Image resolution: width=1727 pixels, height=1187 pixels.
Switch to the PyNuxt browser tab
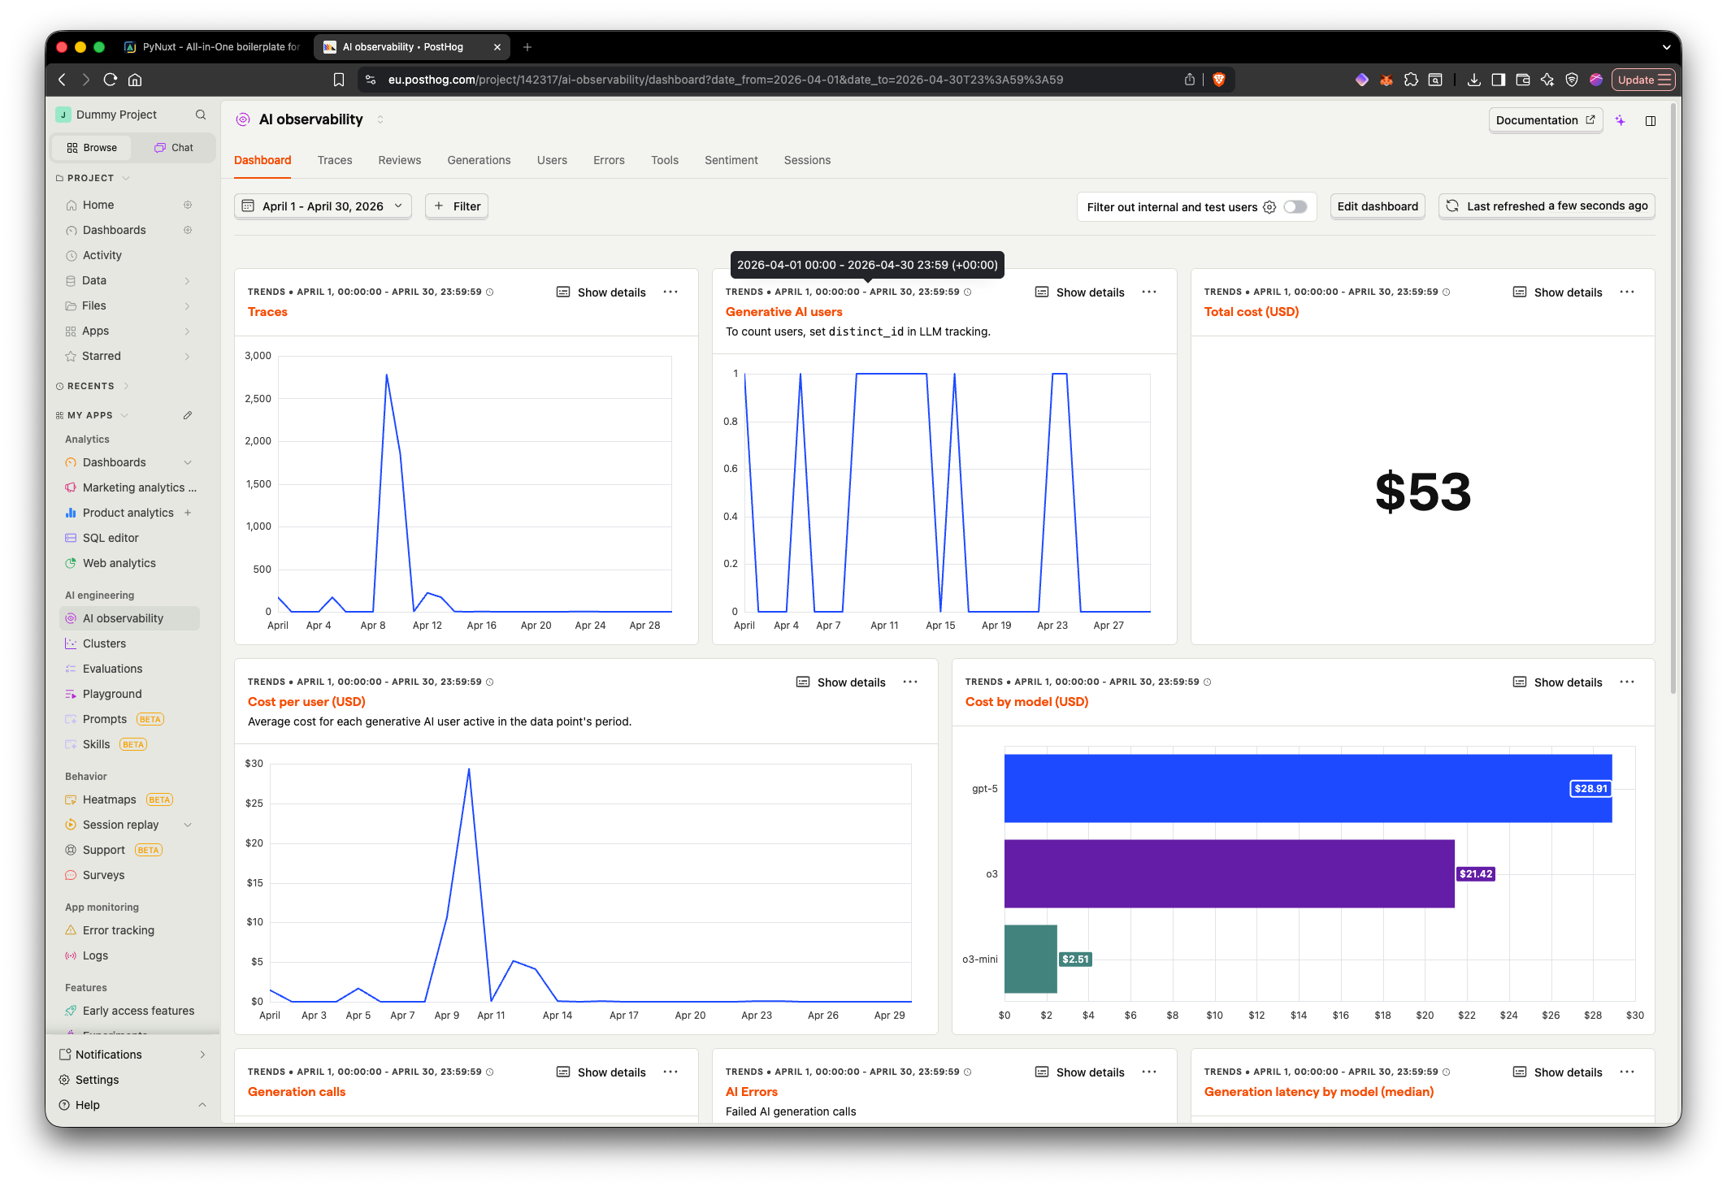(x=214, y=47)
